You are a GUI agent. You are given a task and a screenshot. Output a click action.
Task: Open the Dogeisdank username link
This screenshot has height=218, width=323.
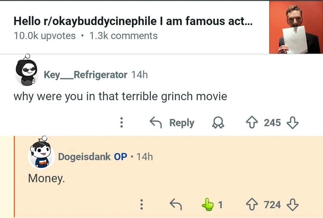[x=84, y=157]
